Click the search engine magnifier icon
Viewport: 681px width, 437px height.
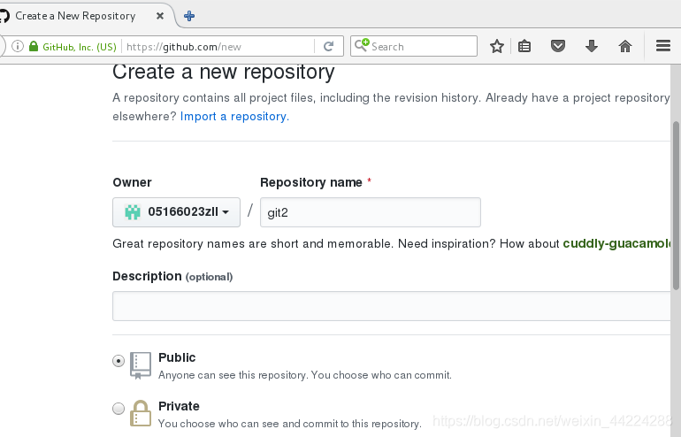(x=362, y=45)
